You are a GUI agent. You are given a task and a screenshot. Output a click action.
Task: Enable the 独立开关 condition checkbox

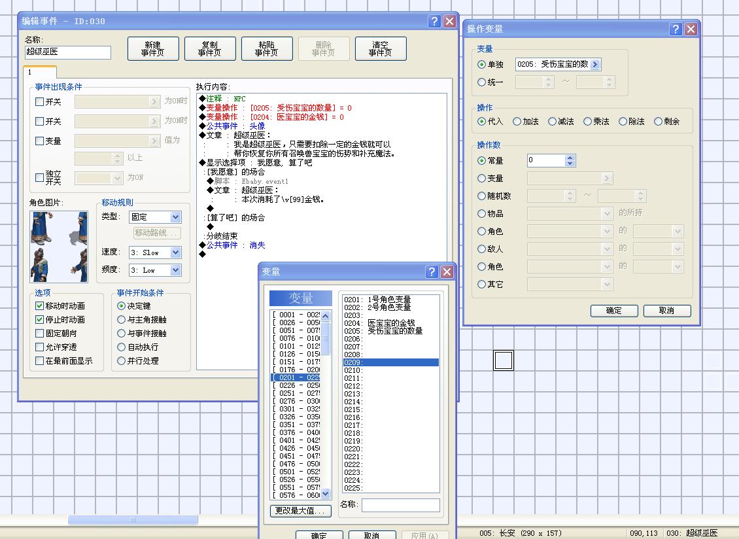click(40, 177)
